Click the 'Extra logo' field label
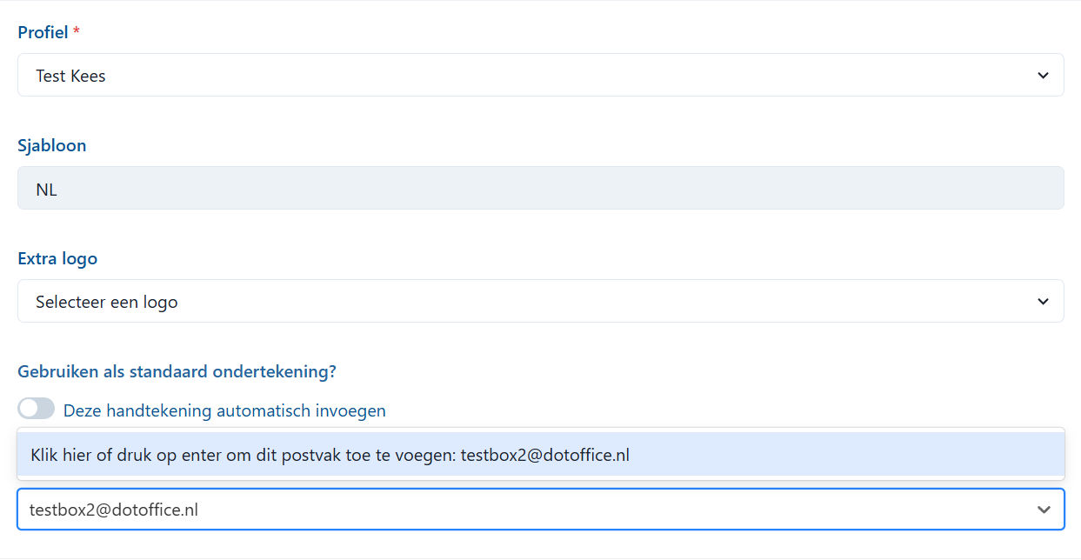Image resolution: width=1081 pixels, height=560 pixels. coord(57,259)
